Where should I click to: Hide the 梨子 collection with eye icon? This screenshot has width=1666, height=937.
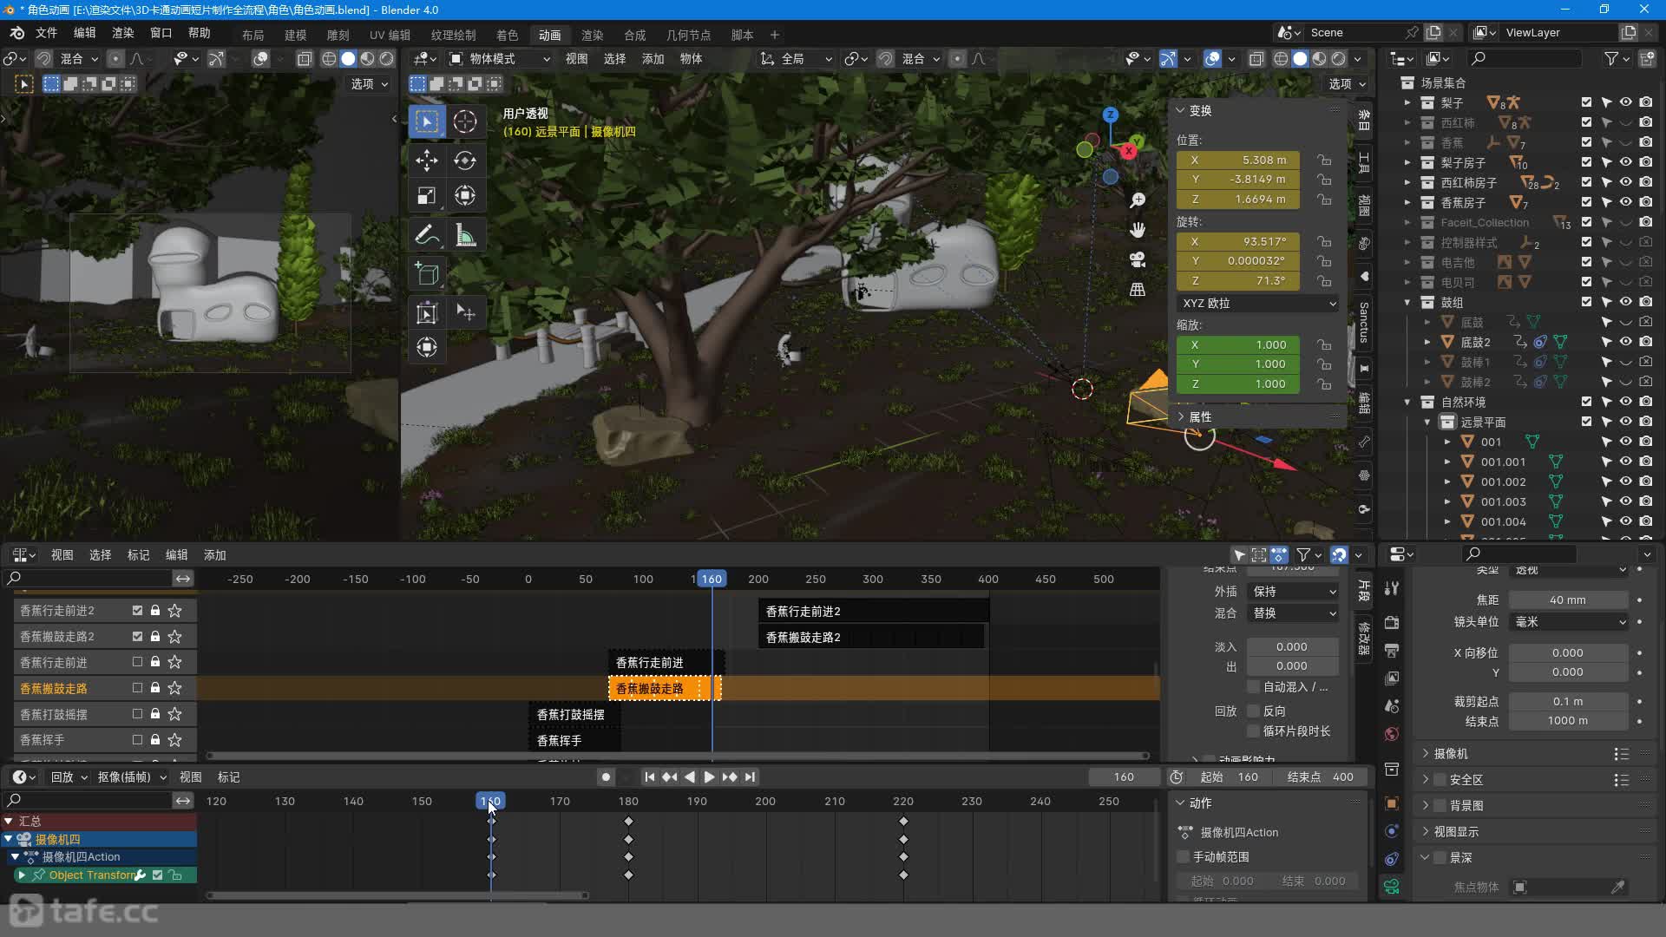point(1626,102)
